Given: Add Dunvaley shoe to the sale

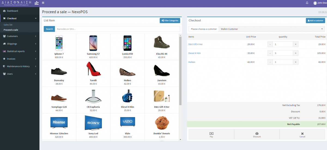Looking at the screenshot, I should pos(59,71).
